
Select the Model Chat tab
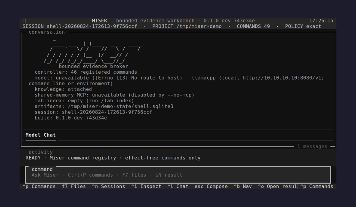[x=41, y=135]
